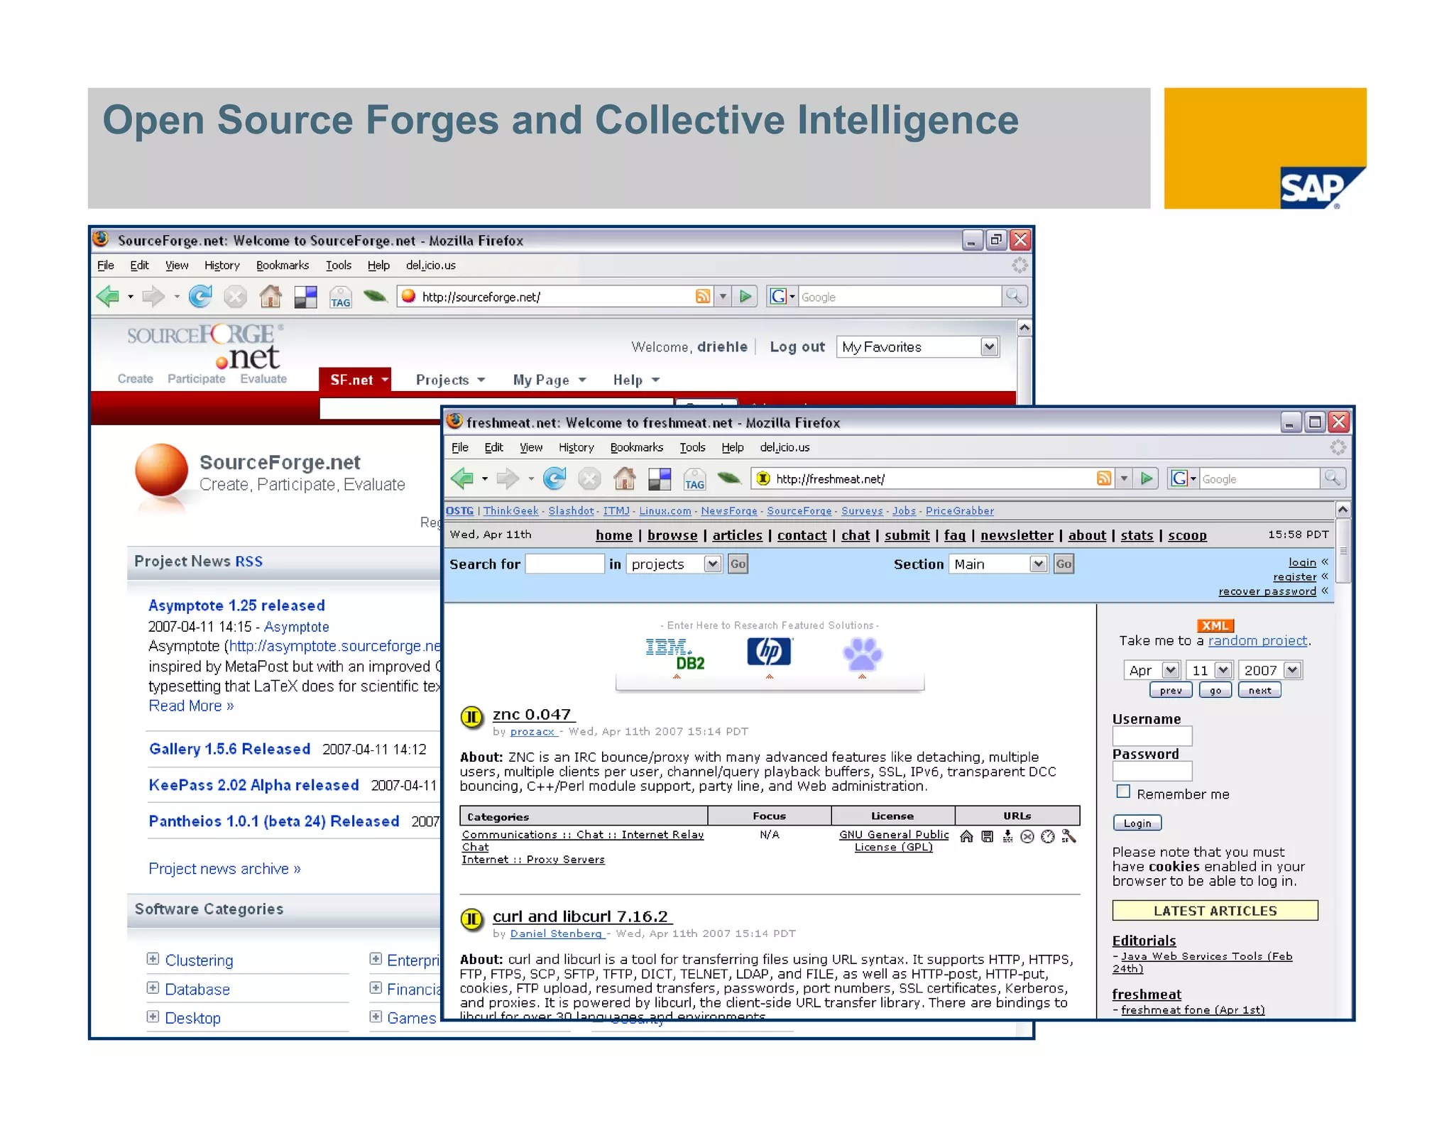Open the Section Main dropdown
Image resolution: width=1454 pixels, height=1123 pixels.
coord(1038,564)
